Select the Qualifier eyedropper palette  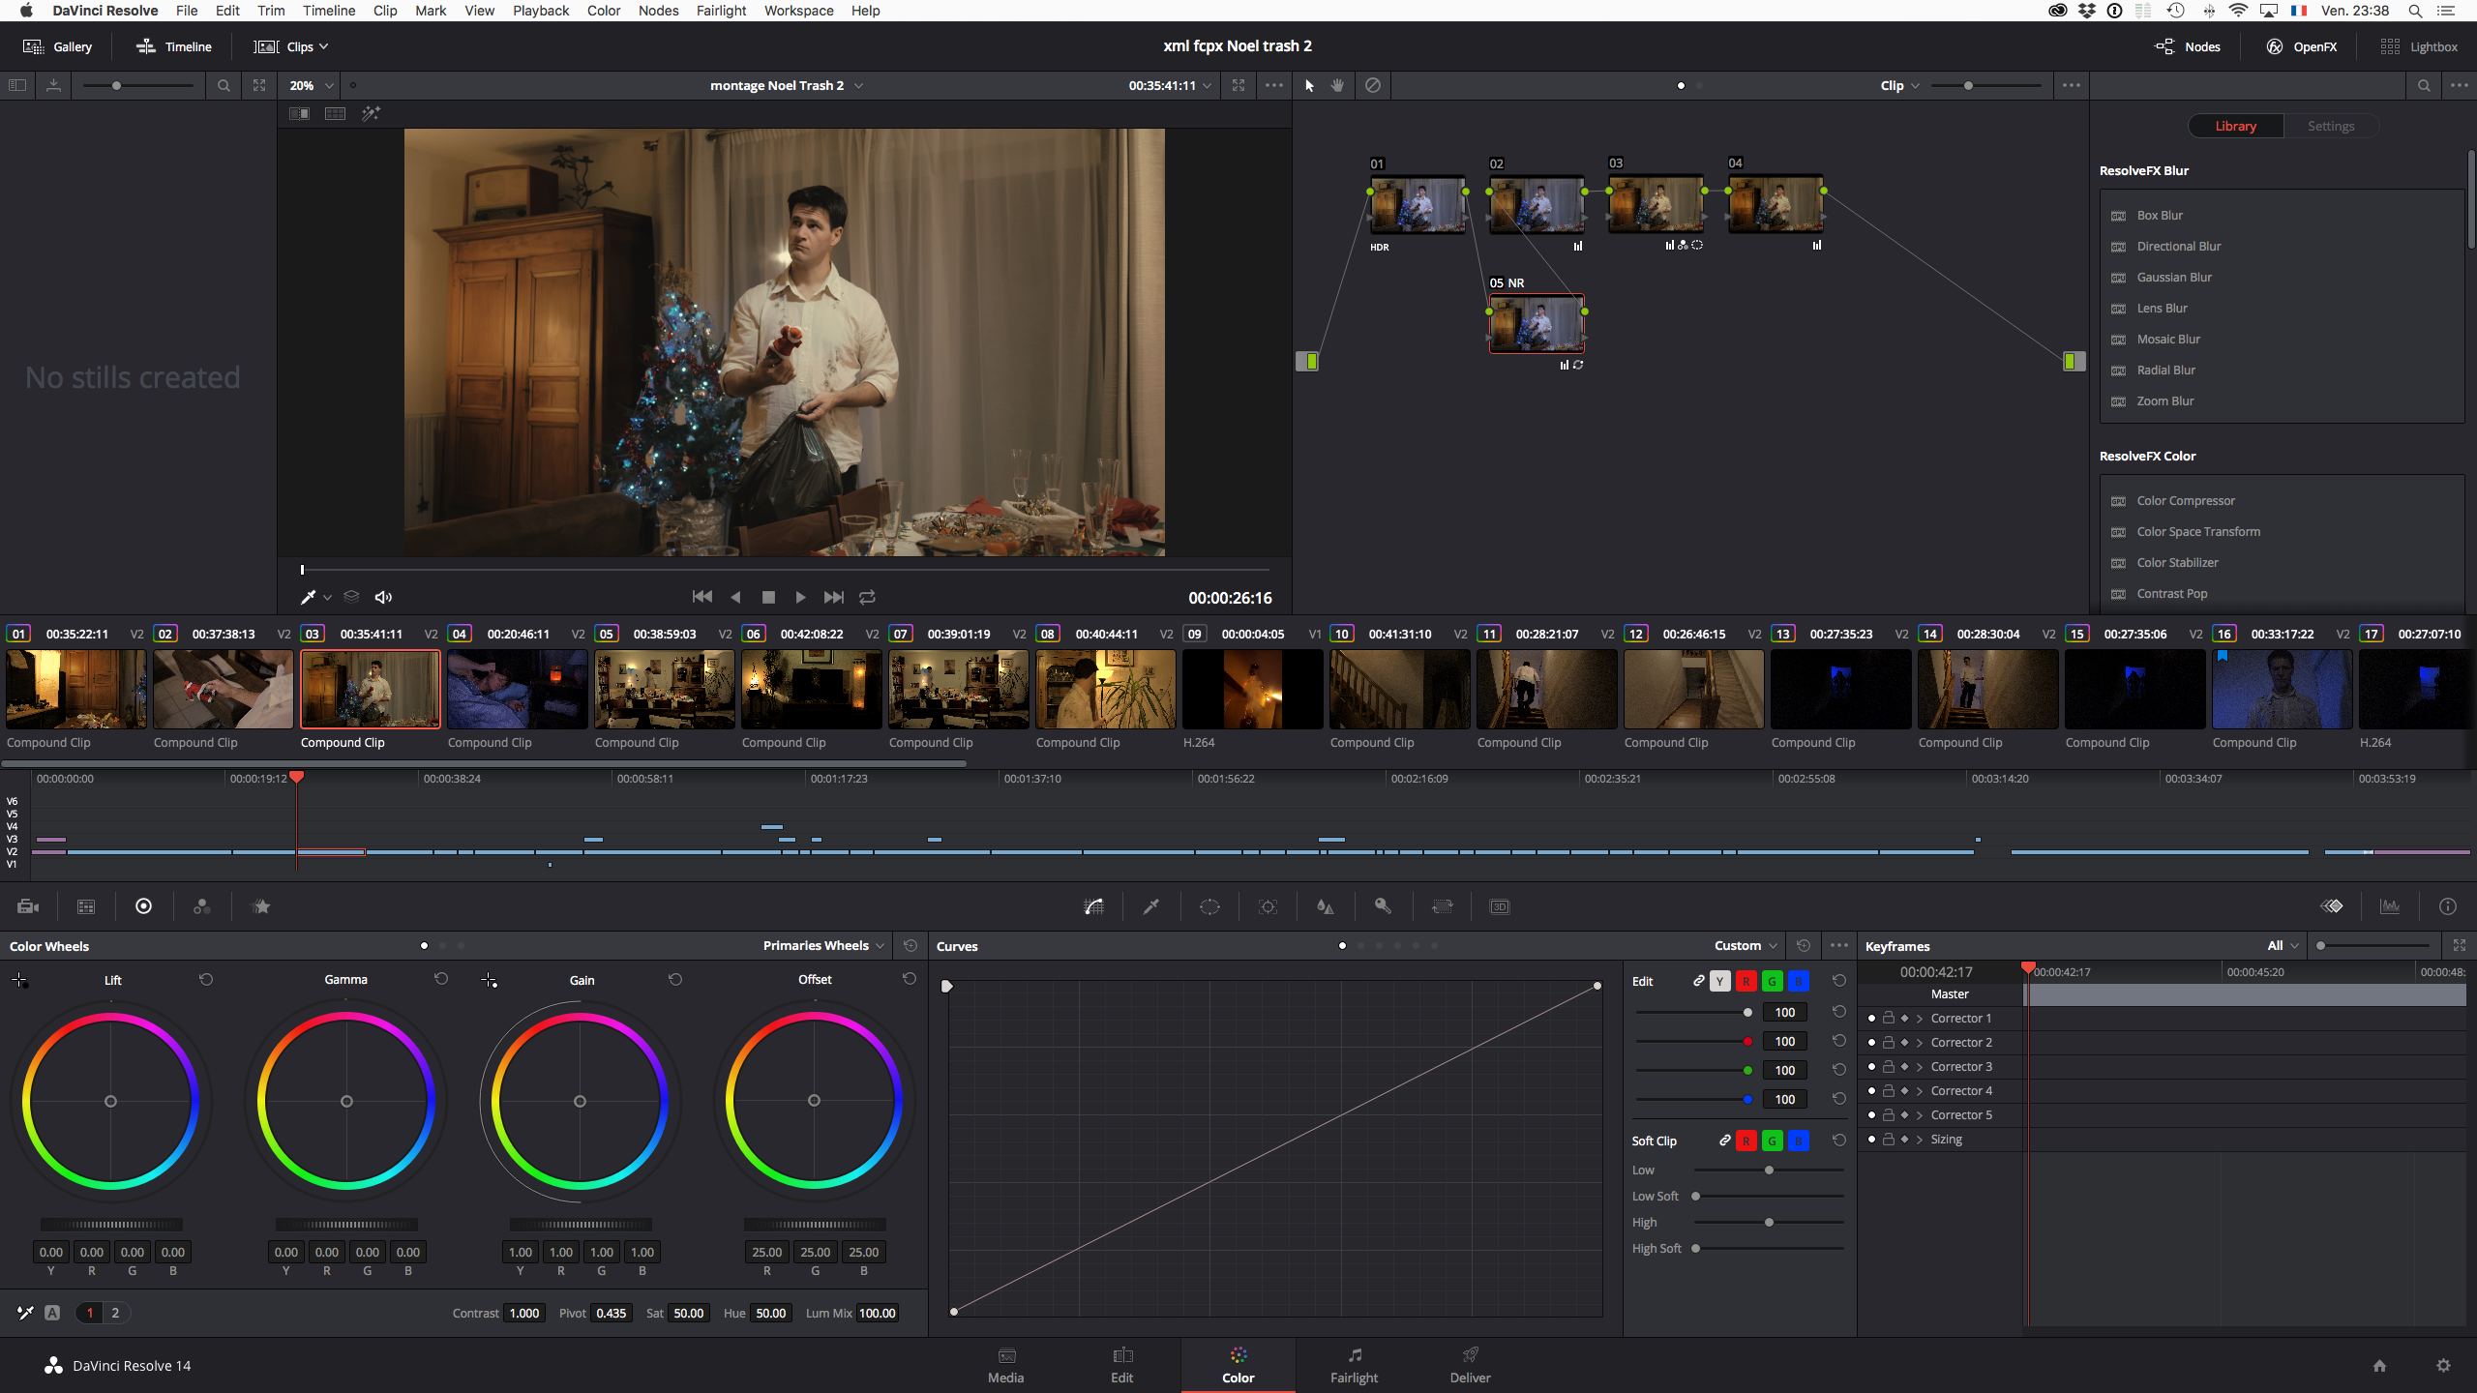(1151, 906)
